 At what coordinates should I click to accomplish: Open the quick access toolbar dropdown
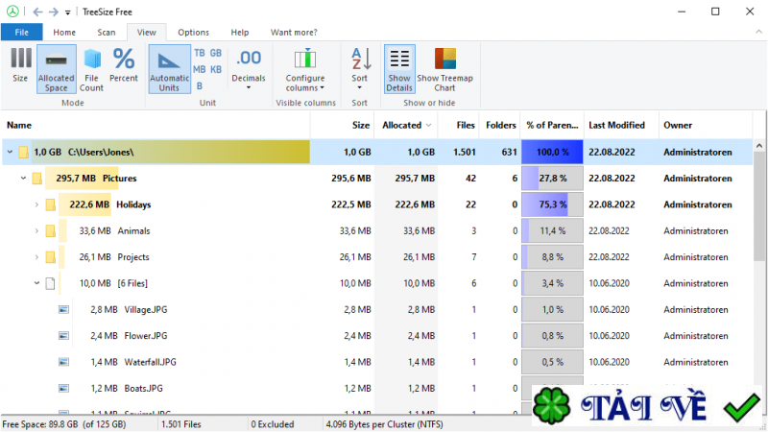pos(67,12)
